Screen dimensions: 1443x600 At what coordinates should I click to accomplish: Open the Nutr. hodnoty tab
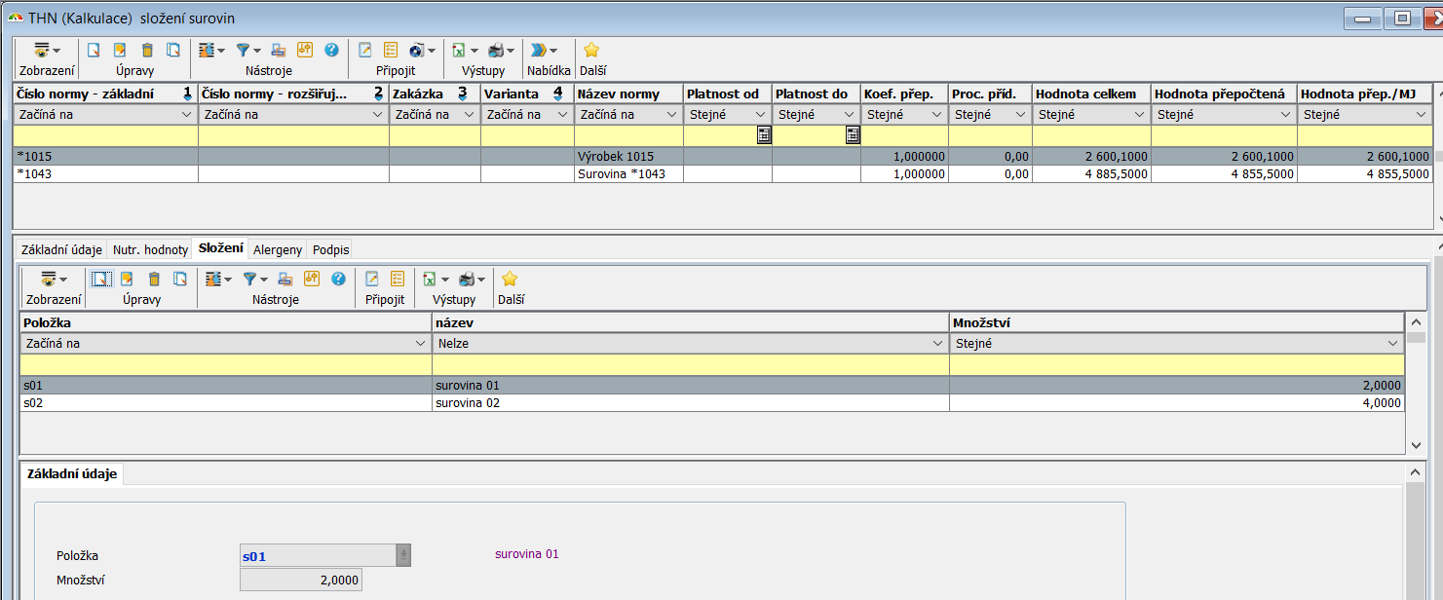click(x=150, y=250)
